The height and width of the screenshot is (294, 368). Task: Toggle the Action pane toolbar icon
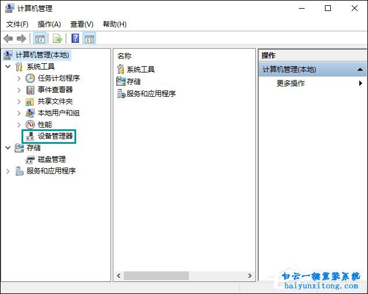(x=90, y=38)
